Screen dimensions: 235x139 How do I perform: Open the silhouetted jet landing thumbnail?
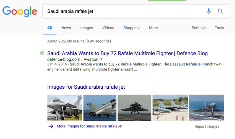(134, 108)
